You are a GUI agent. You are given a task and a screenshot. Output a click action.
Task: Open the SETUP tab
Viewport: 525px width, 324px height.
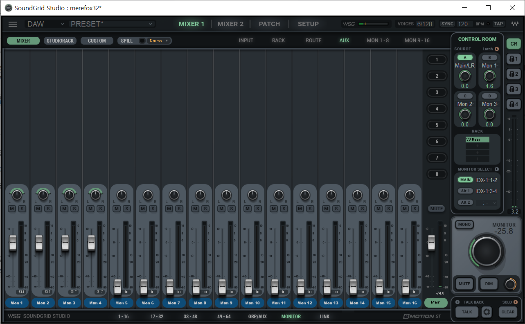(x=308, y=24)
